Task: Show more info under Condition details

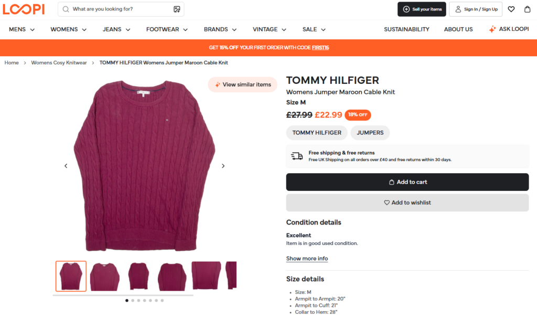Action: (307, 259)
